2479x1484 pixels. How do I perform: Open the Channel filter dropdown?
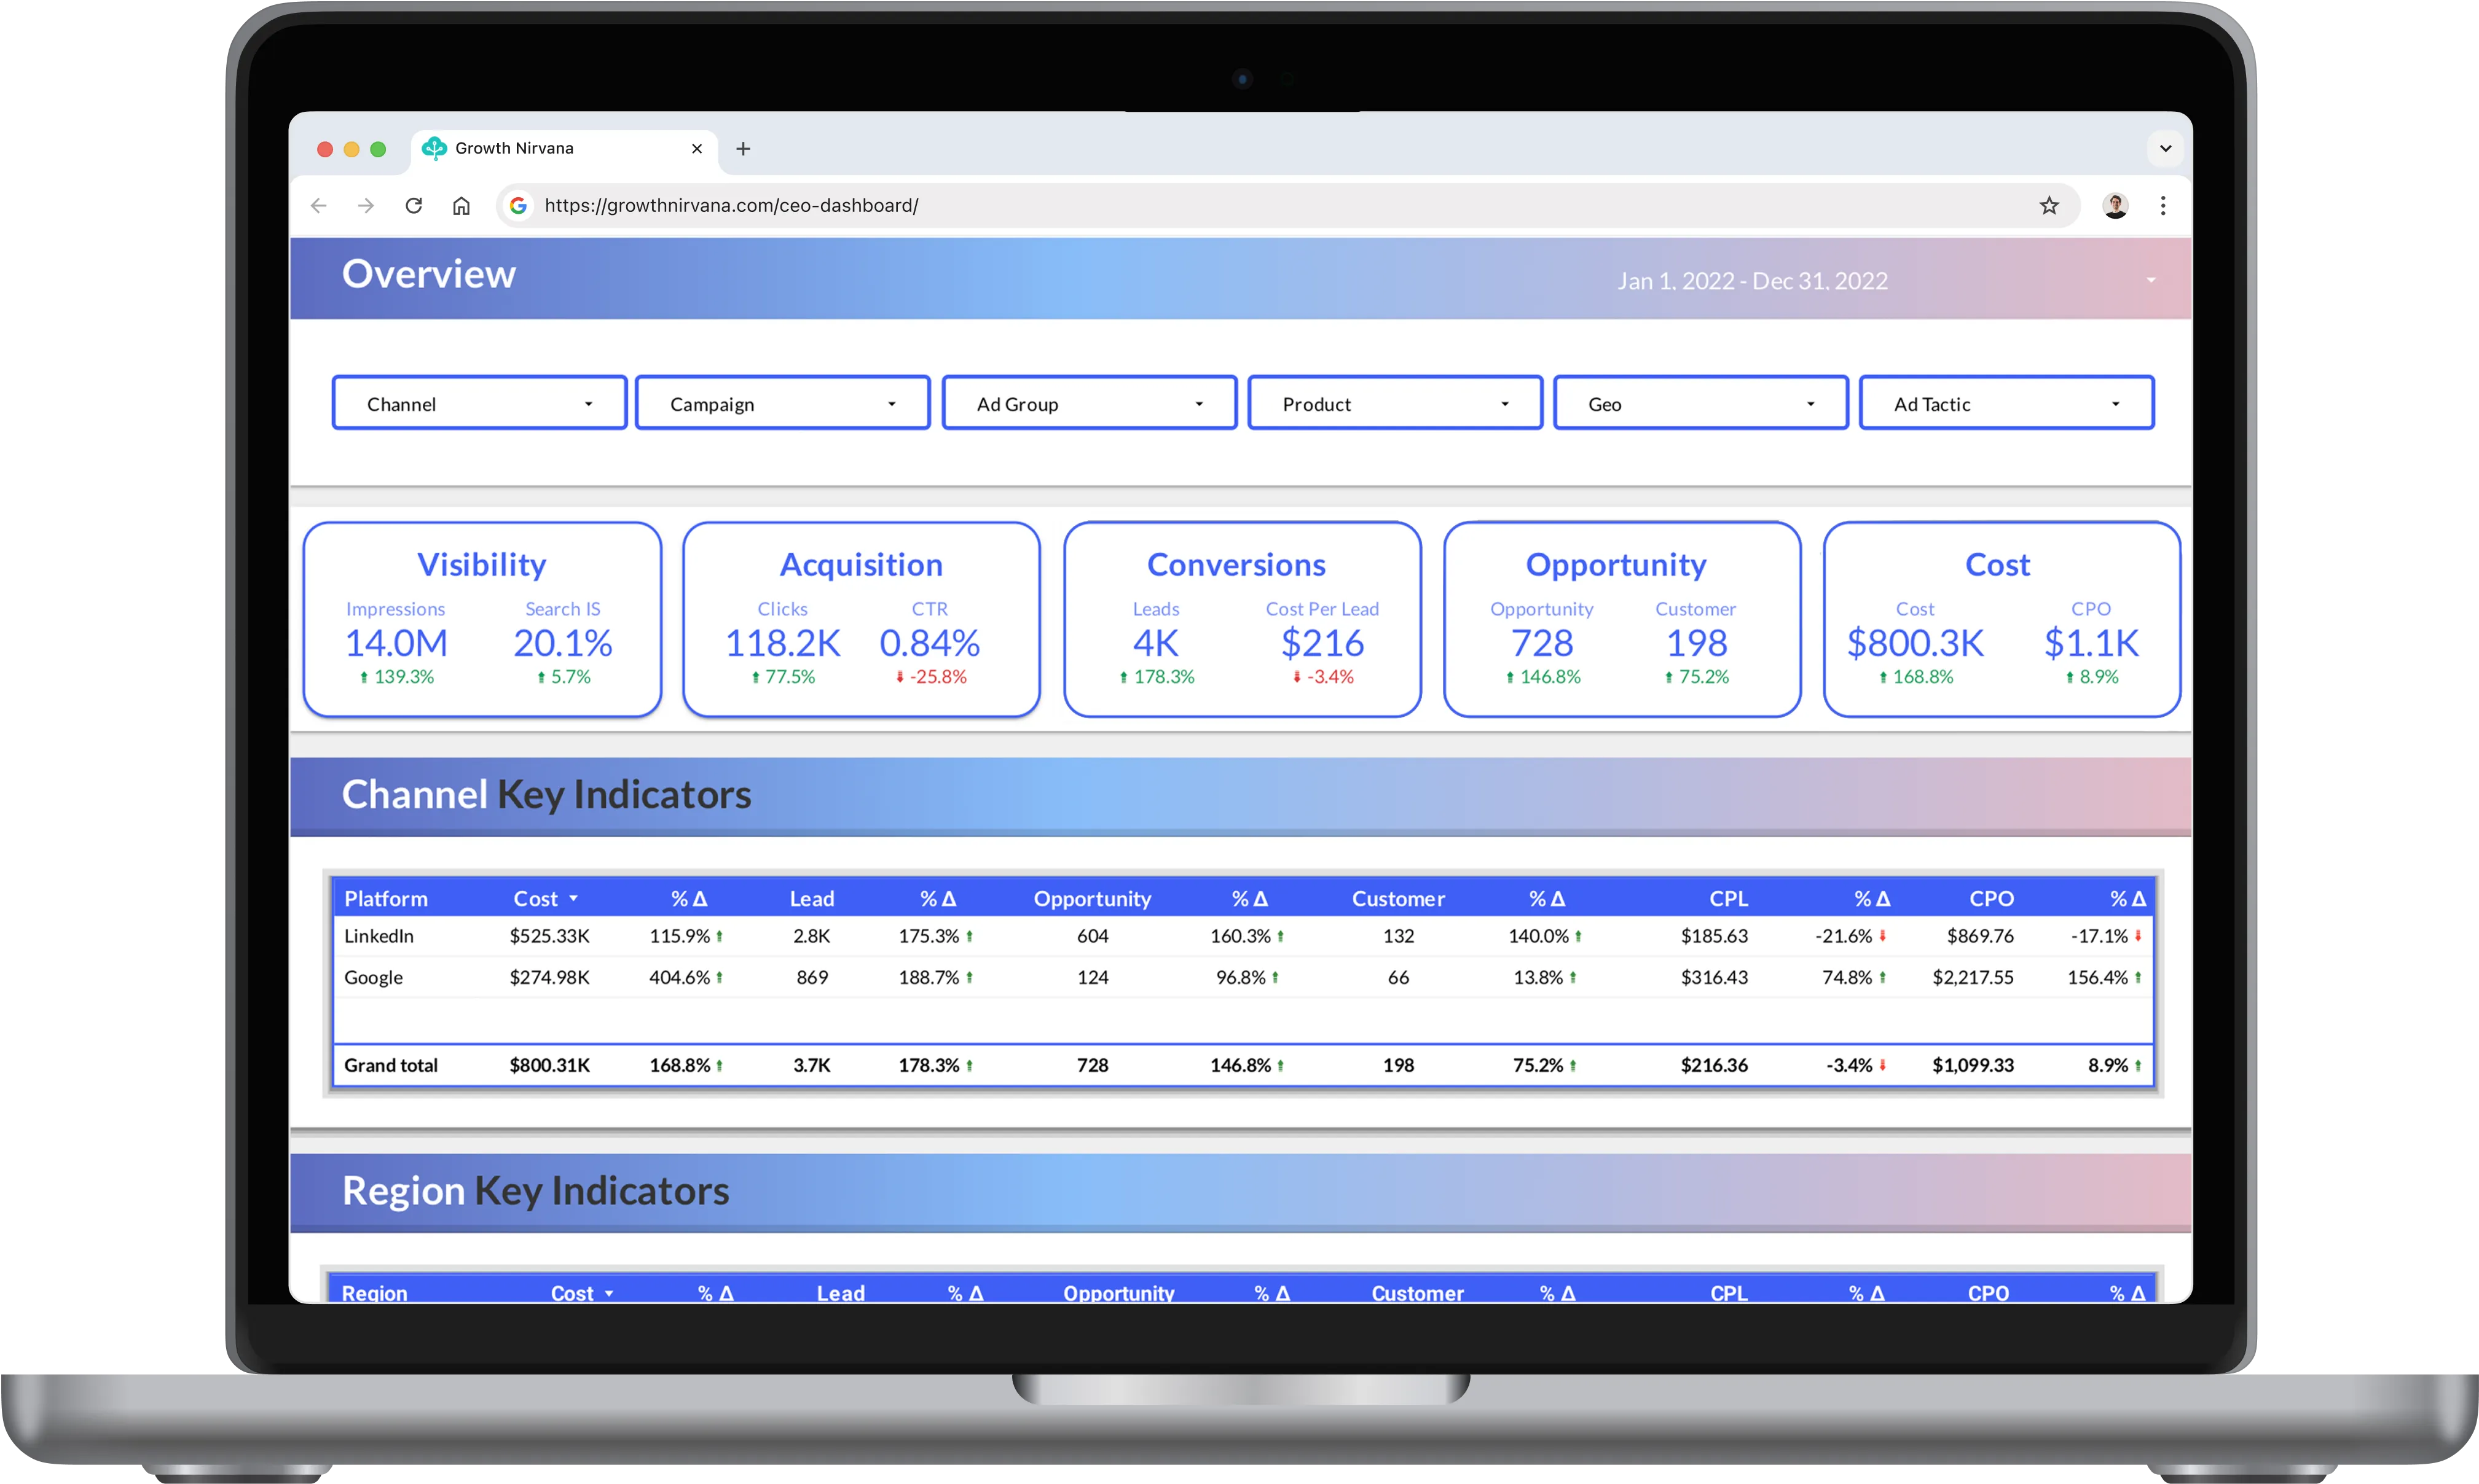tap(479, 404)
